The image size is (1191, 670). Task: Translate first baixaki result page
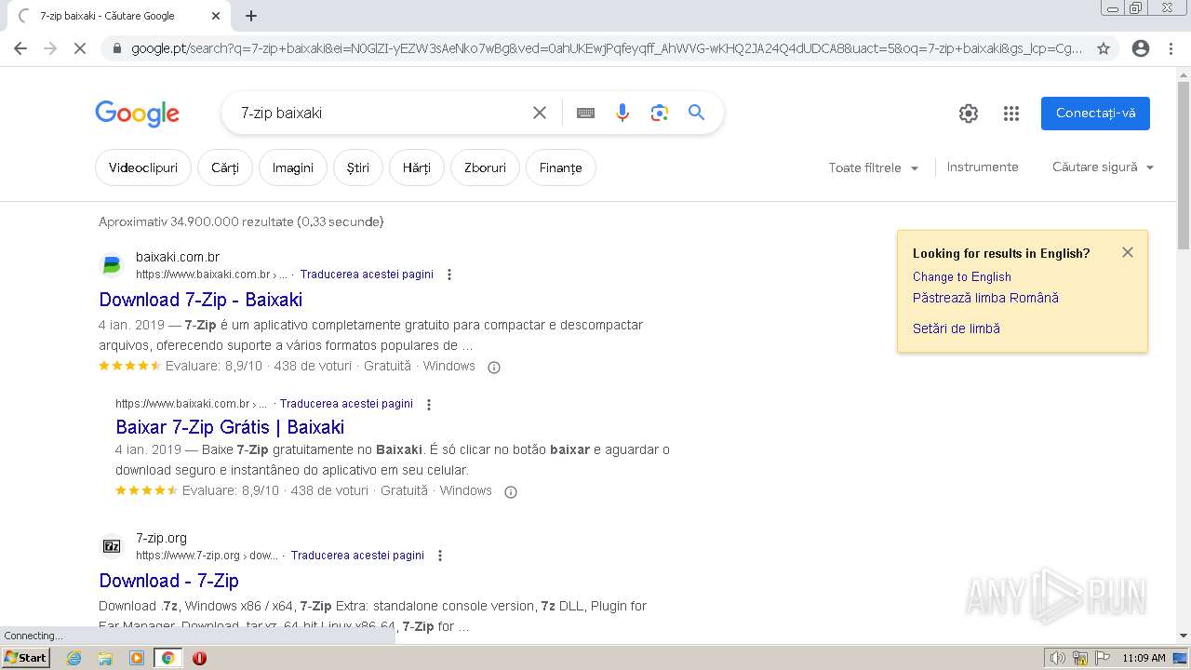[367, 275]
